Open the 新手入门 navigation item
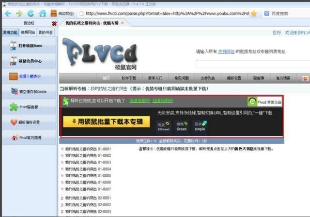 (155, 78)
